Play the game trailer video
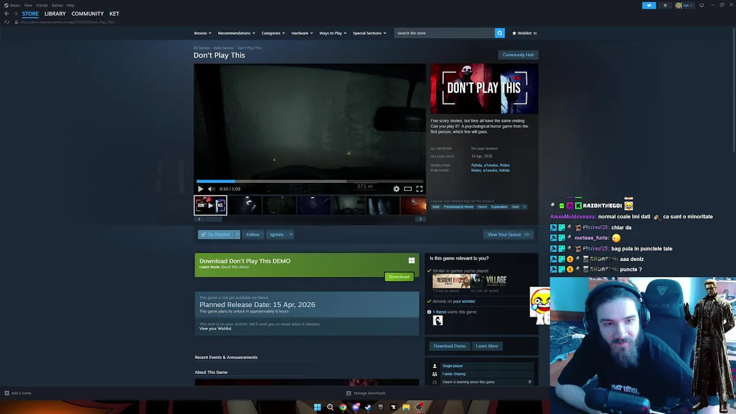736x414 pixels. coord(200,189)
